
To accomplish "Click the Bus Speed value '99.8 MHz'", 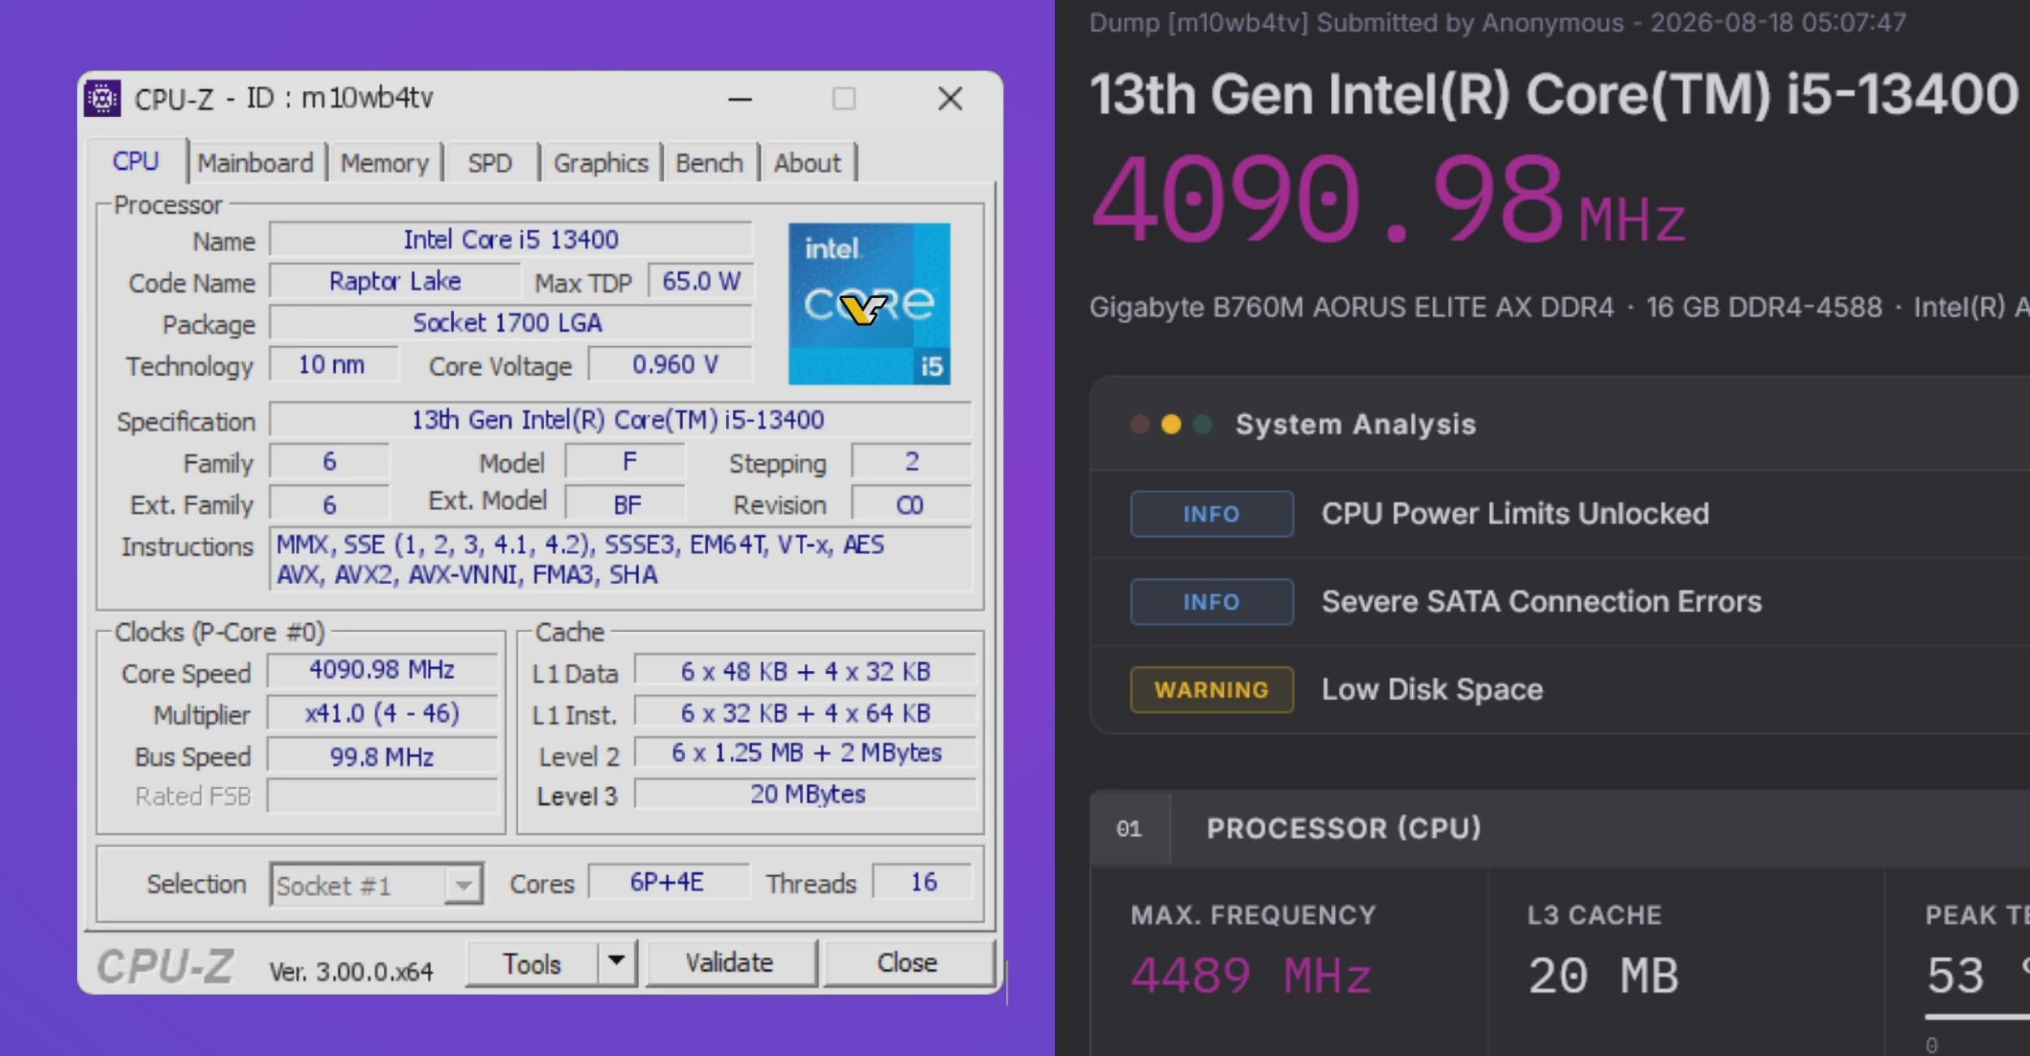I will (x=382, y=756).
